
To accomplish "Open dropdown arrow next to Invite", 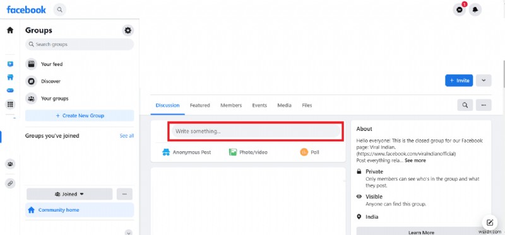I will (x=484, y=81).
